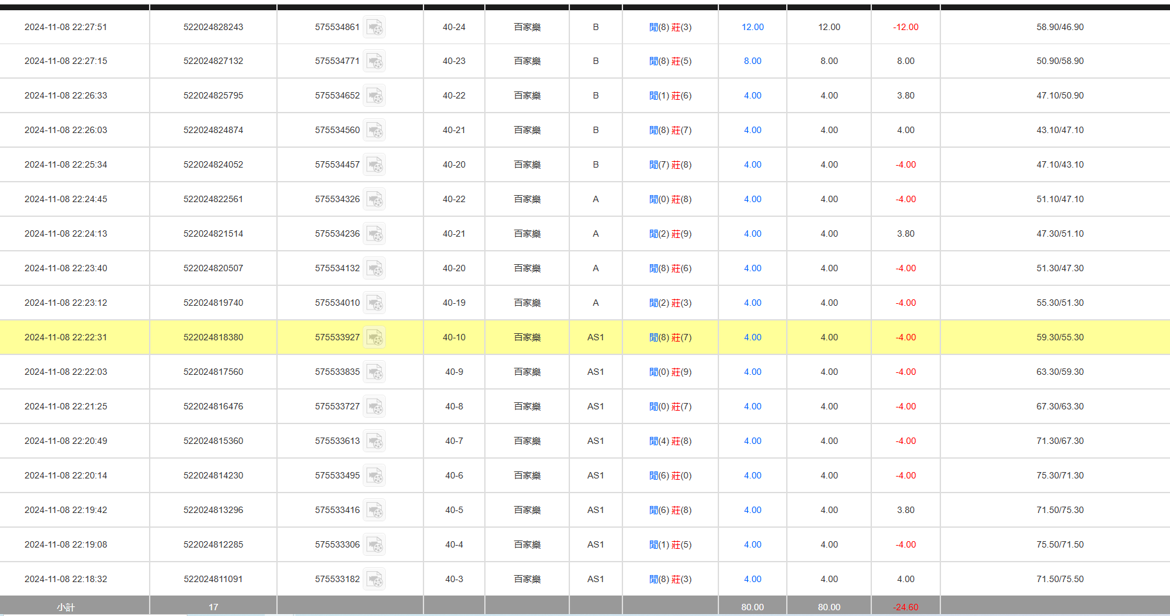Open the replay icon next to 575534771
This screenshot has height=616, width=1170.
[x=375, y=61]
